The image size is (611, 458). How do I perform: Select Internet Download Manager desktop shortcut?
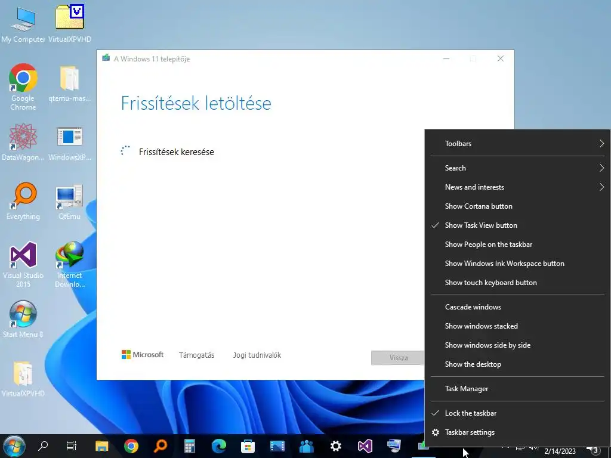70,264
